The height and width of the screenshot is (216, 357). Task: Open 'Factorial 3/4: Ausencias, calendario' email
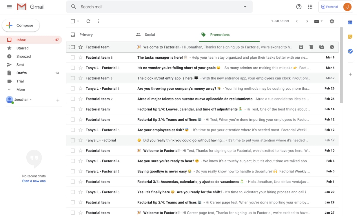(x=202, y=182)
